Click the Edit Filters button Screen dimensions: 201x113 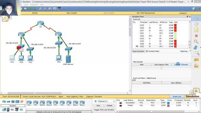tap(147, 83)
